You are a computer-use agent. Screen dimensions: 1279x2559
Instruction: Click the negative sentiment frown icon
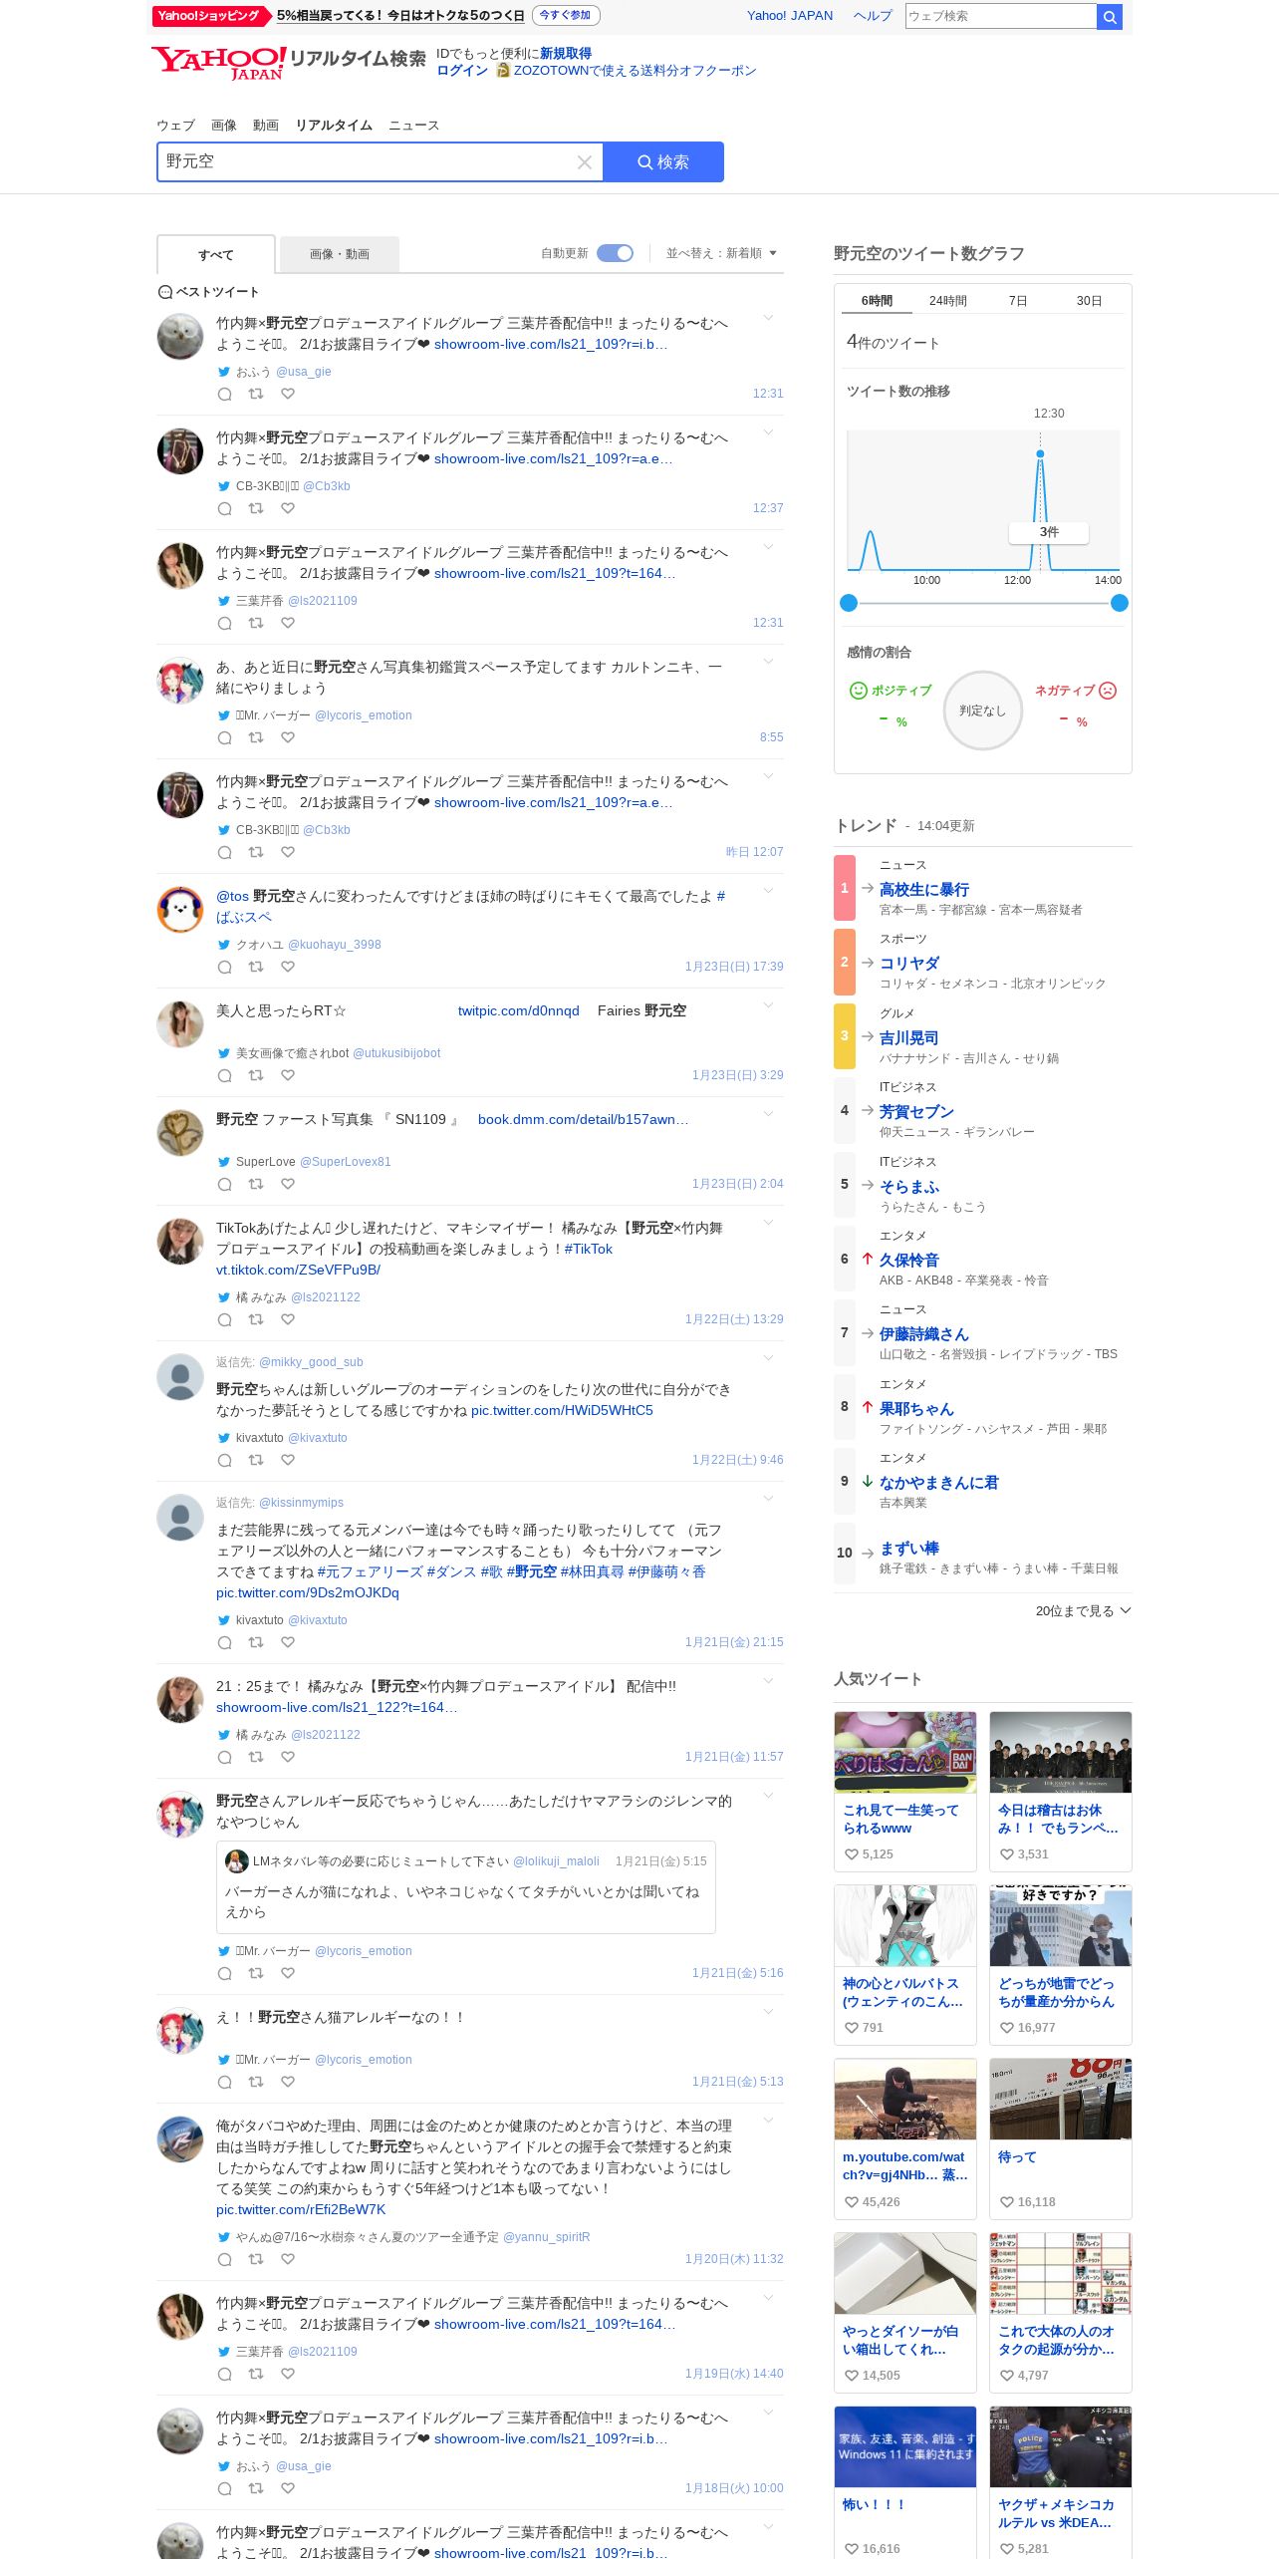point(1108,691)
